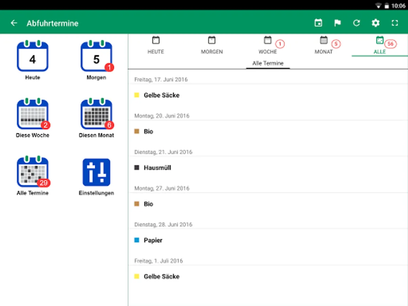Screen dimensions: 408x306
Task: Open settings gear in top toolbar
Action: point(375,23)
